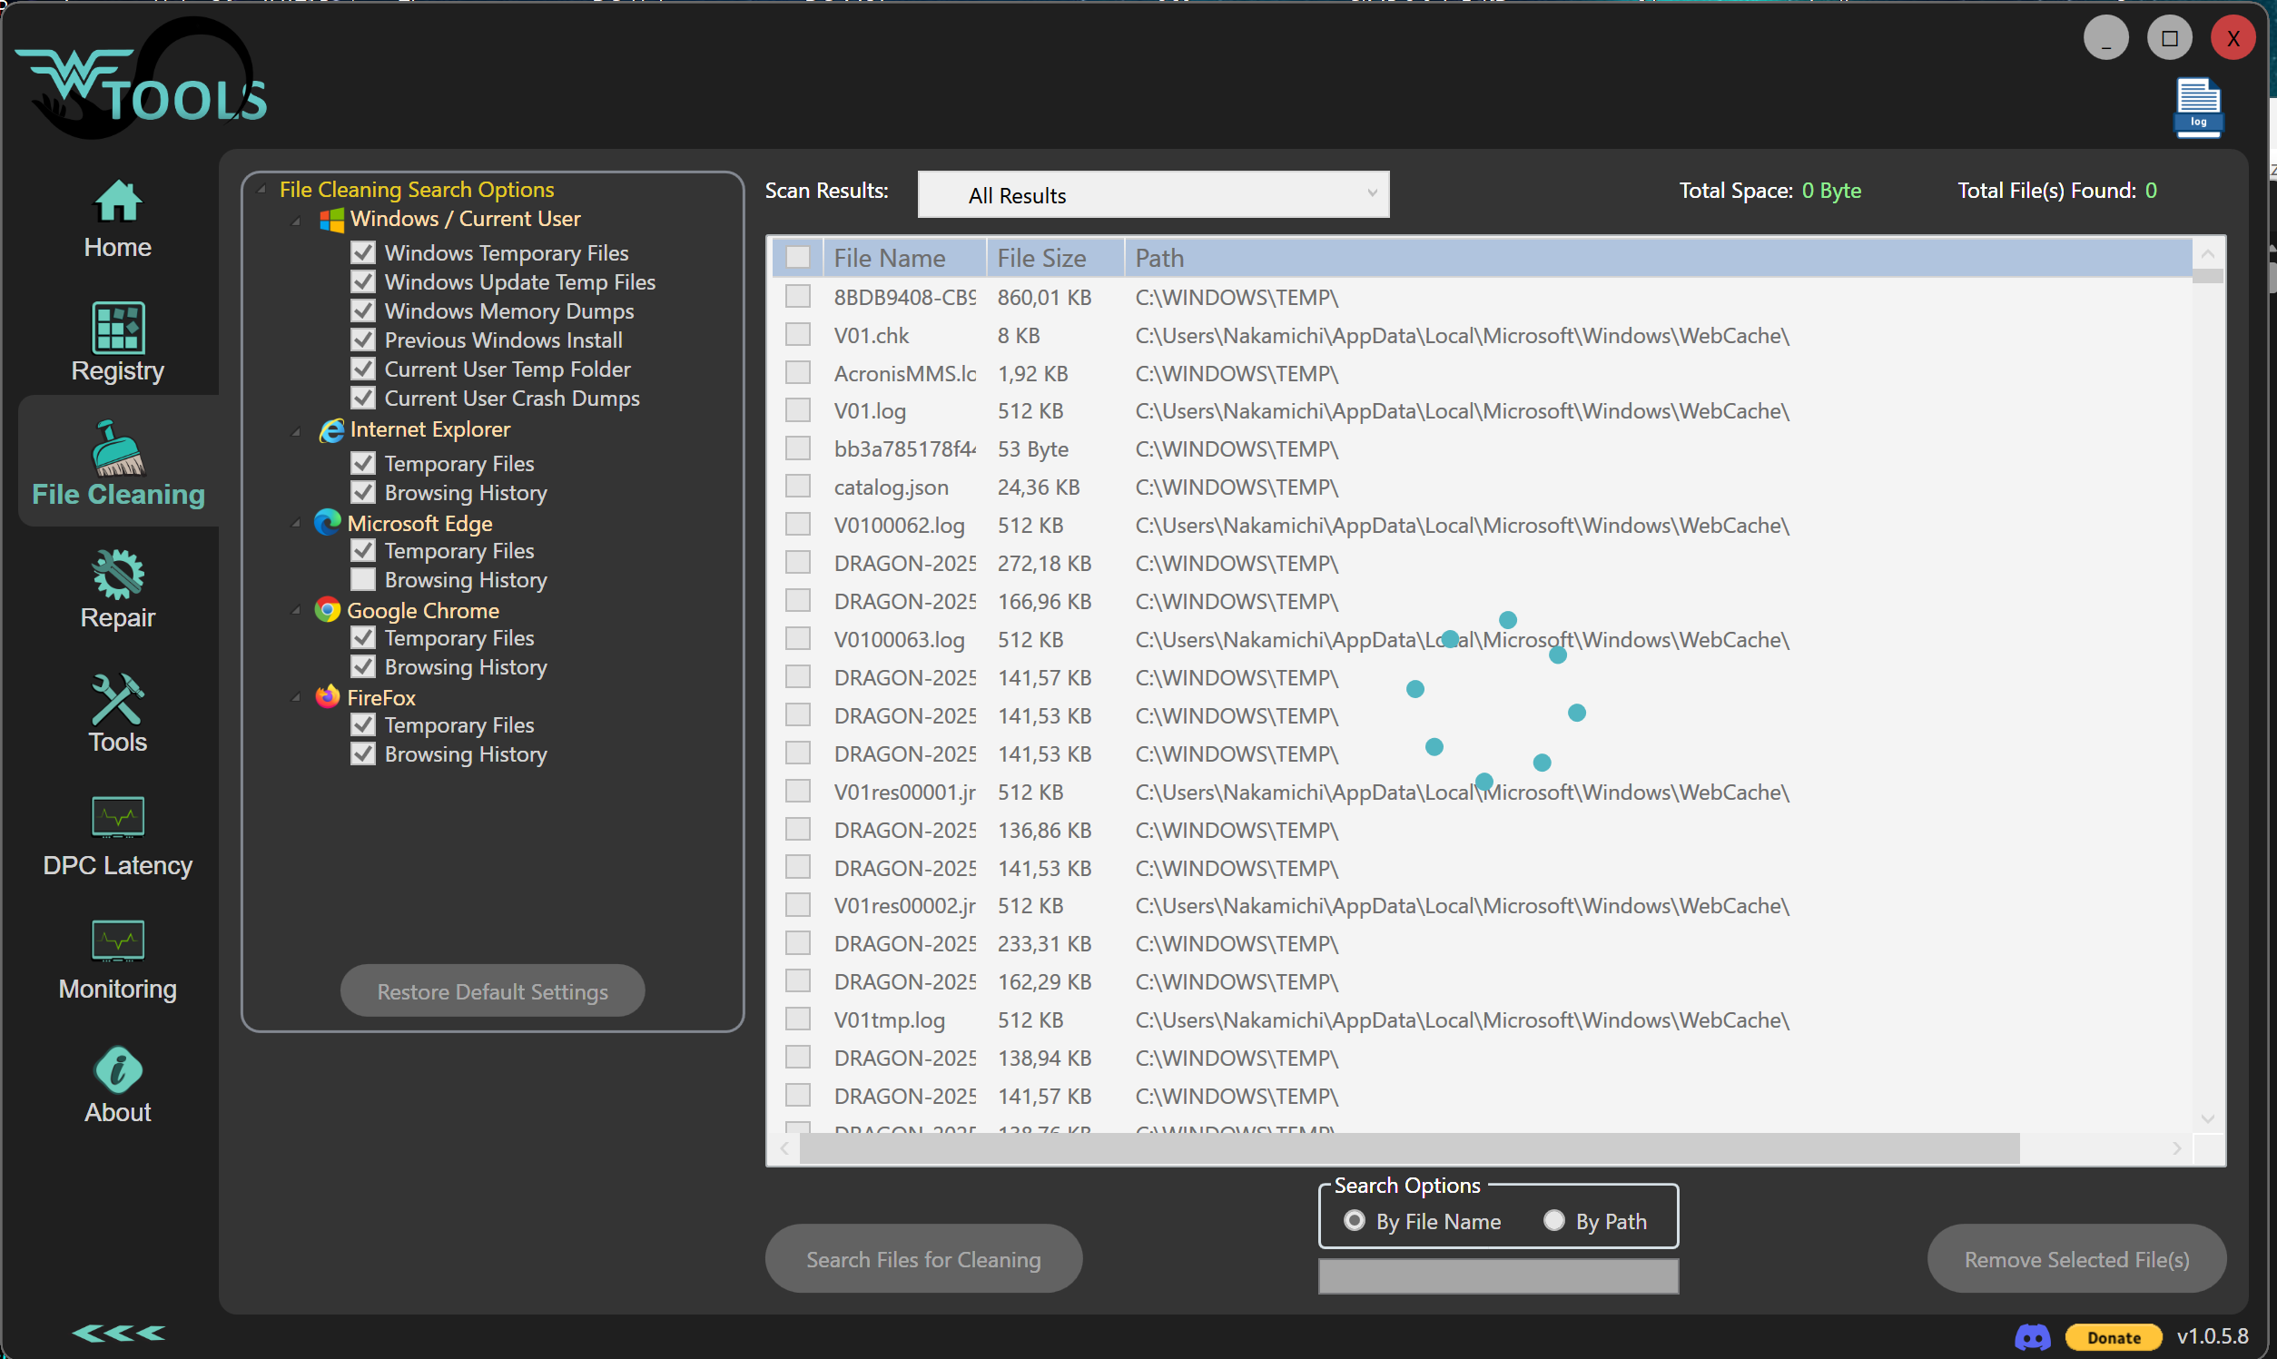Click the Donate button

[2113, 1337]
